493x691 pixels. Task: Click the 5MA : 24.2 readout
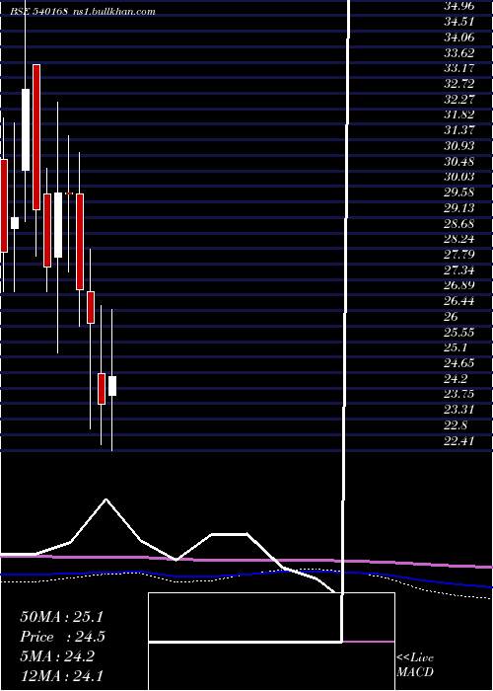[57, 656]
